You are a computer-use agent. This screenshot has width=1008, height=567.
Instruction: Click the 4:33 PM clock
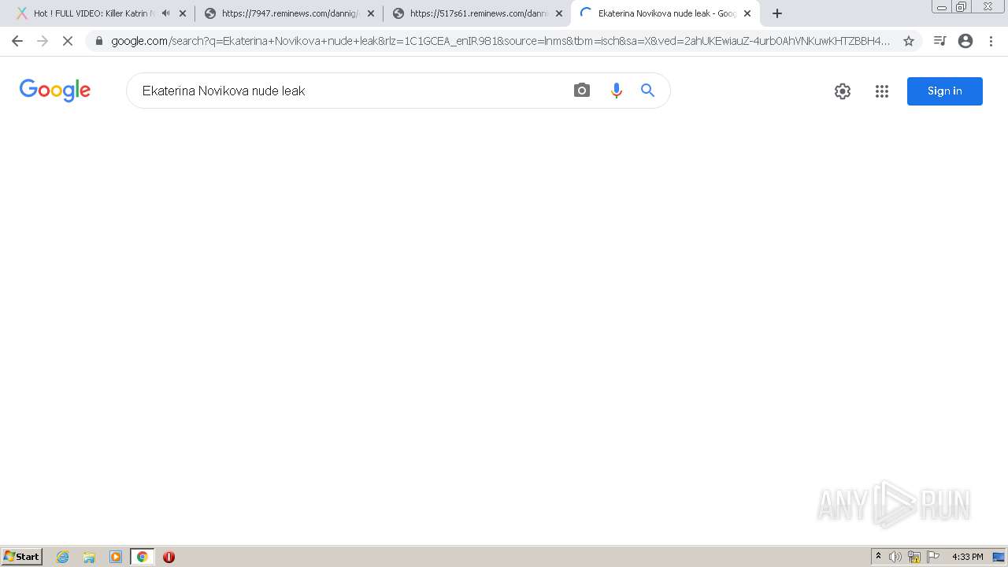tap(967, 557)
